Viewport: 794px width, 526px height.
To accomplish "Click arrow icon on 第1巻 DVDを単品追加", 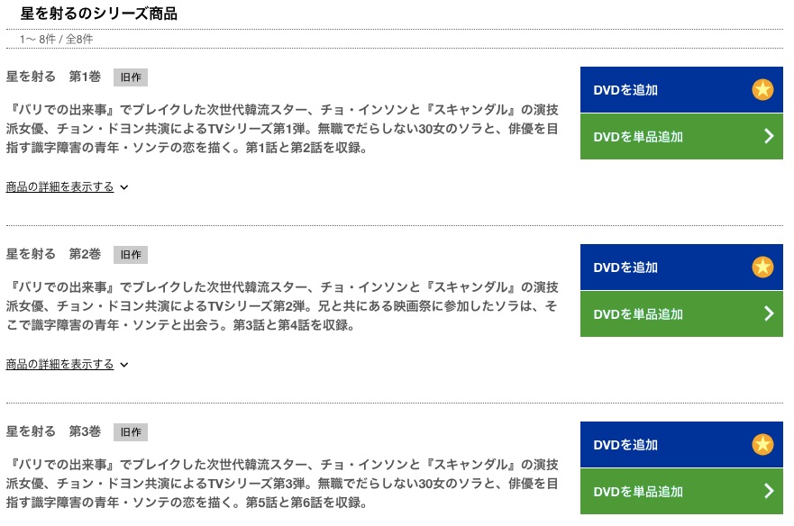I will [769, 136].
